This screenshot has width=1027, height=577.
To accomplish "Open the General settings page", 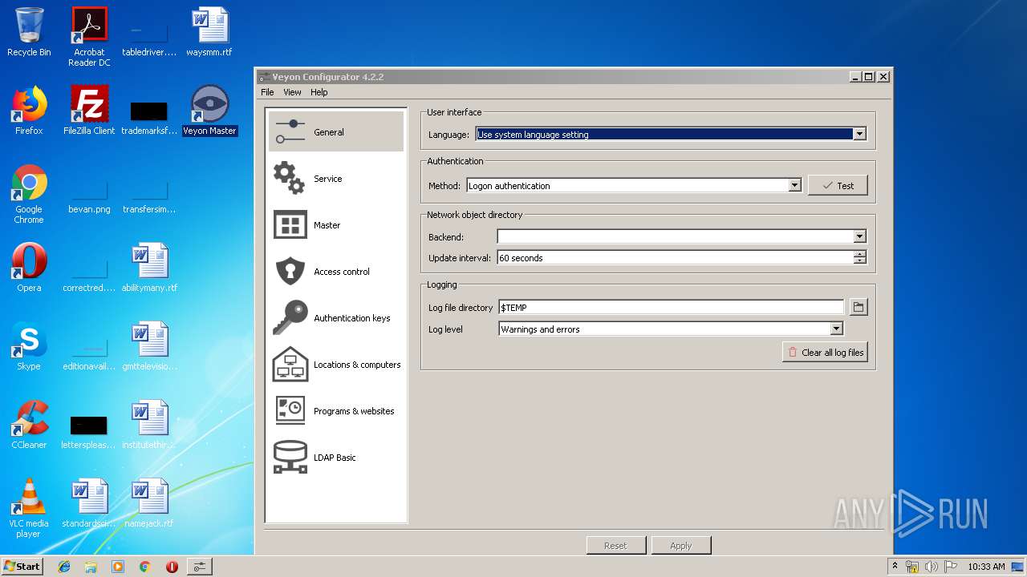I will coord(336,132).
